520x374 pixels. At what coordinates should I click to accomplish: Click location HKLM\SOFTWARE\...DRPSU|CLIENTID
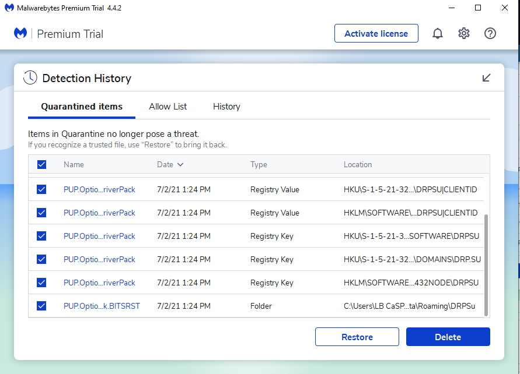tap(410, 213)
